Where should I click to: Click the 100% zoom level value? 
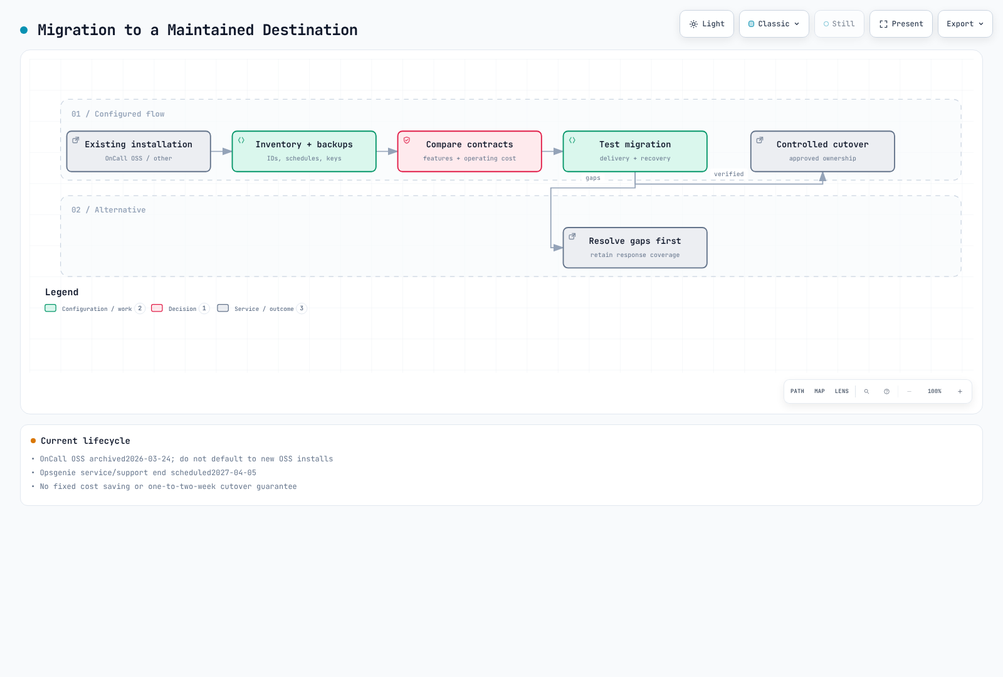pos(935,391)
